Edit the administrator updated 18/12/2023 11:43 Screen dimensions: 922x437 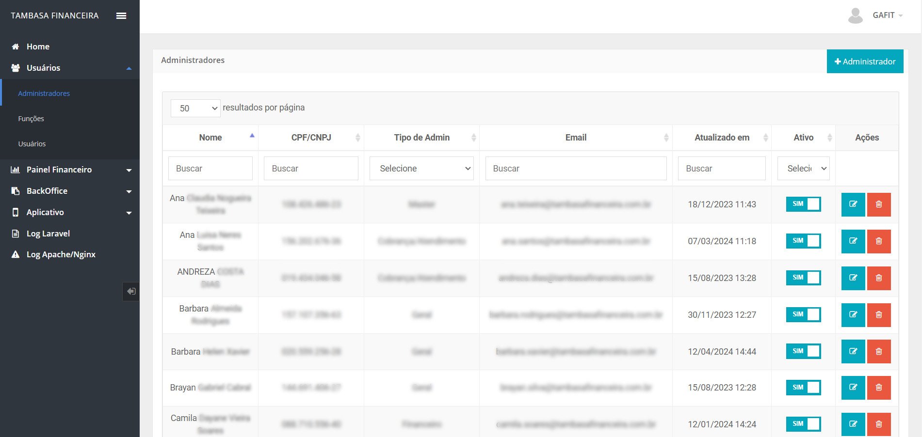click(853, 204)
